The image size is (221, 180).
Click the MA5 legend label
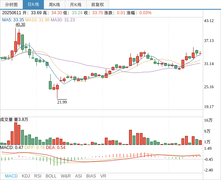coord(13,20)
